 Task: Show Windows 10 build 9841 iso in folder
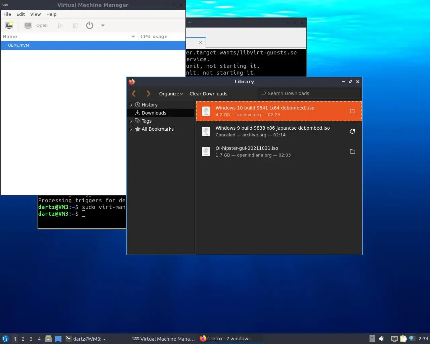(x=352, y=111)
